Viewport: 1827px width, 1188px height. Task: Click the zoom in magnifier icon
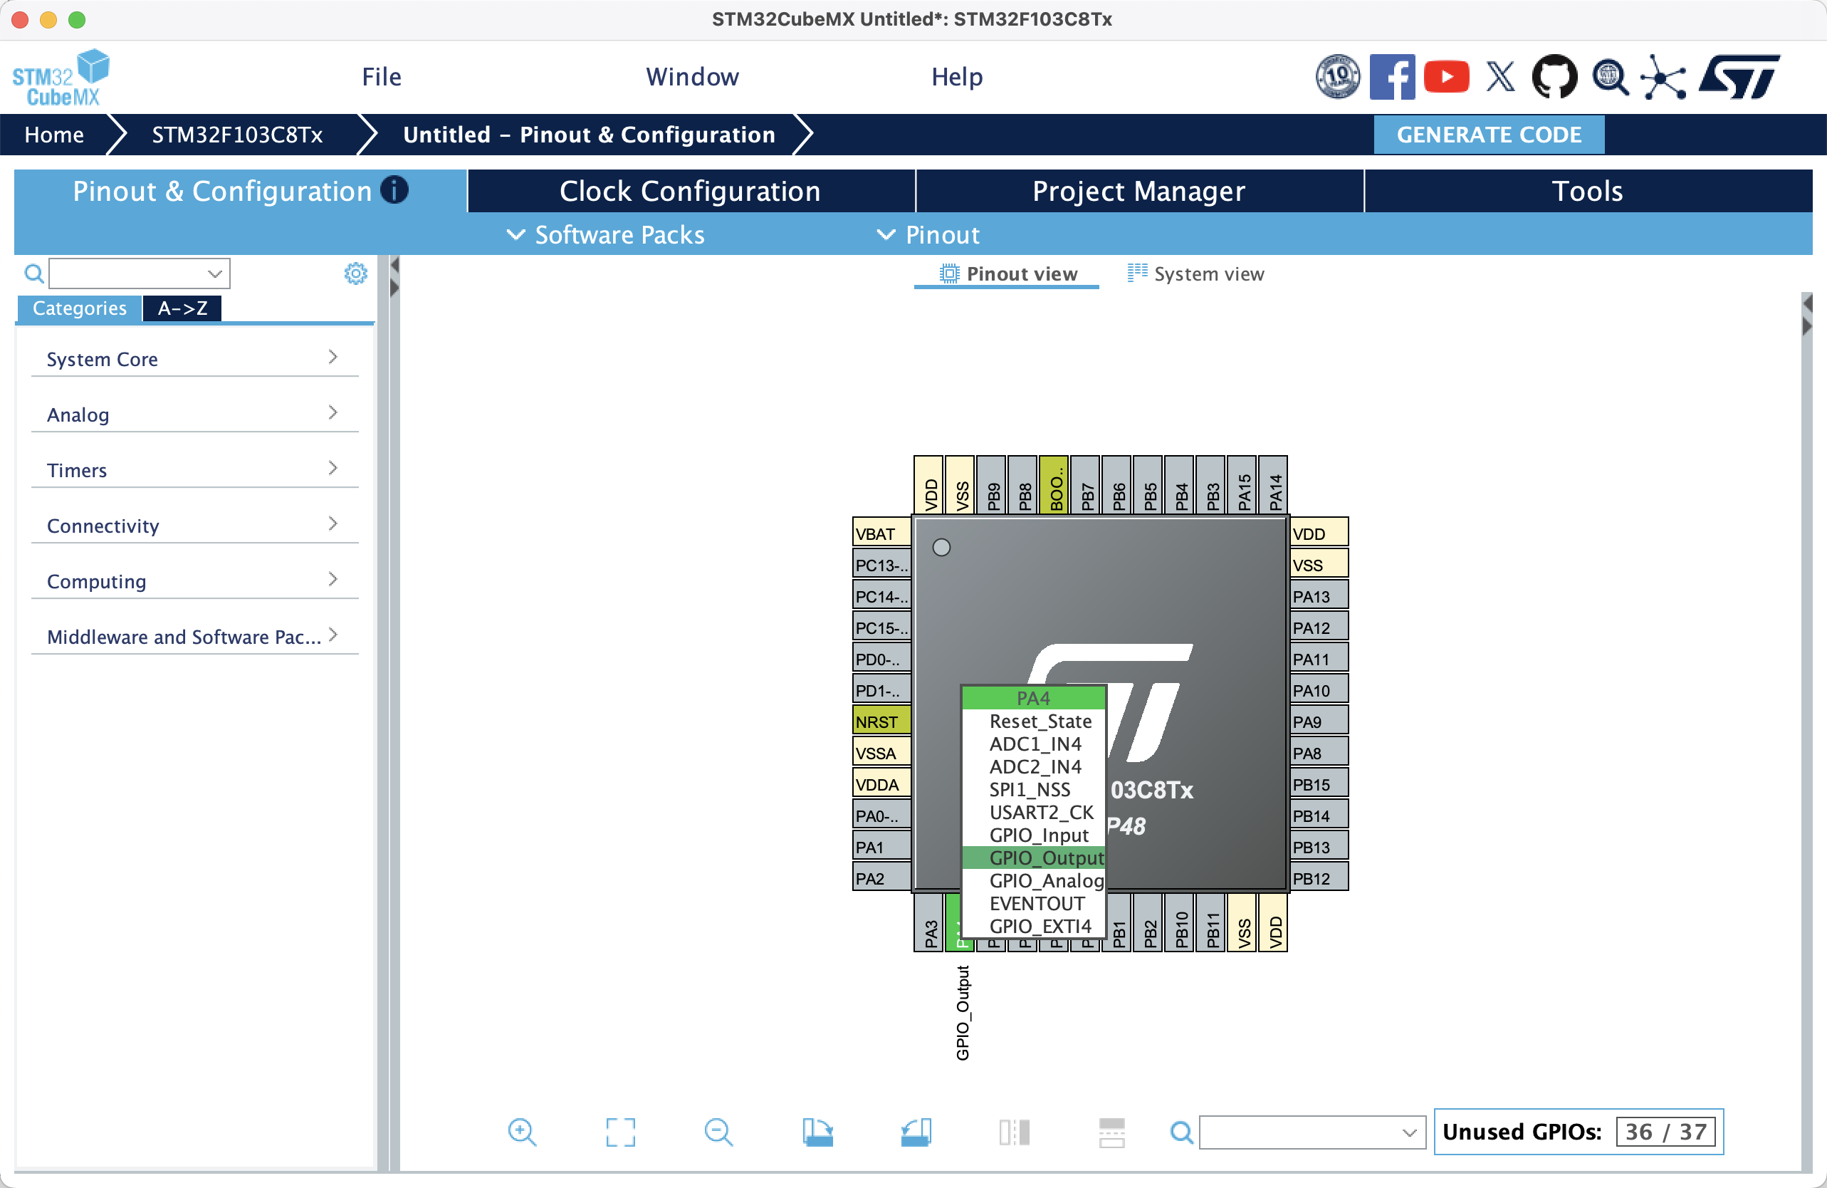click(x=521, y=1132)
